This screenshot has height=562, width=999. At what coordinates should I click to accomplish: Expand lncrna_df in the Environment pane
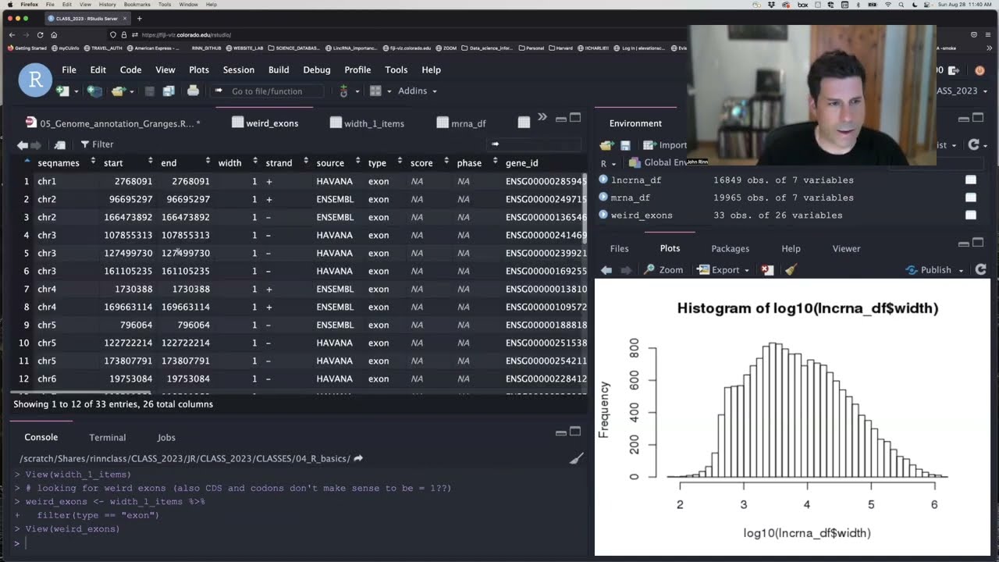pyautogui.click(x=603, y=180)
